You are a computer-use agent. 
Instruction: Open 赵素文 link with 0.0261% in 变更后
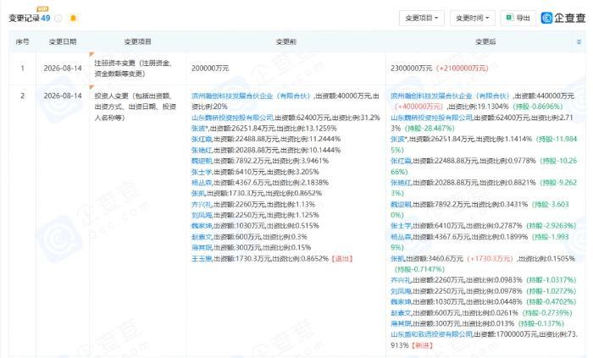pos(401,313)
